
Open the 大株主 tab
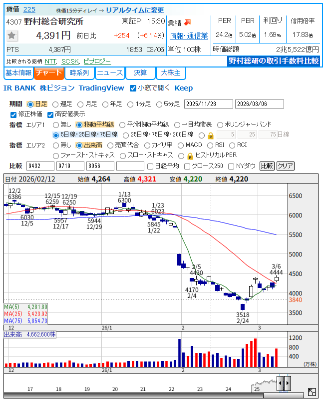tap(171, 73)
